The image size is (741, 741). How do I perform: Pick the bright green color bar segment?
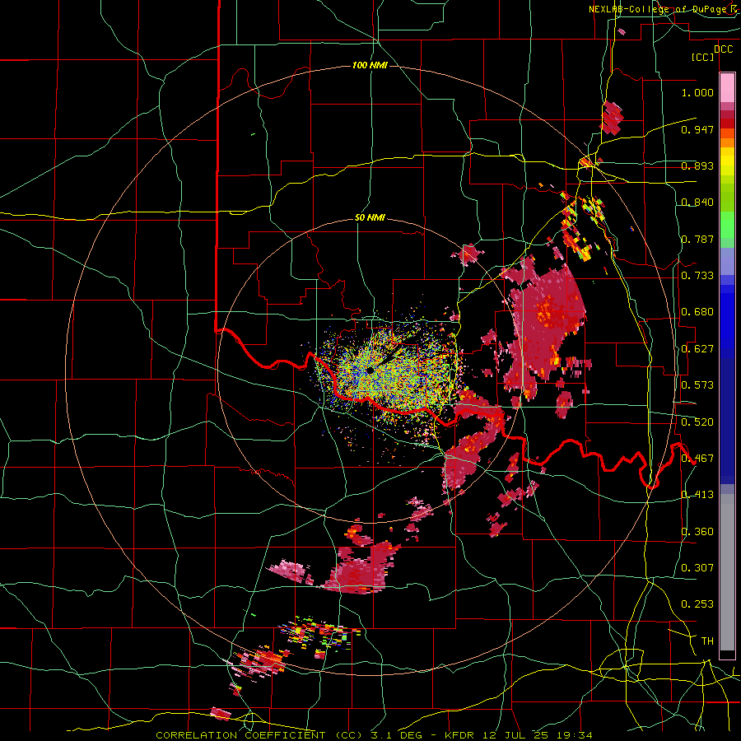click(x=727, y=225)
